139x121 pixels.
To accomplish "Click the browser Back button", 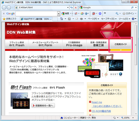I will [x=4, y=8].
